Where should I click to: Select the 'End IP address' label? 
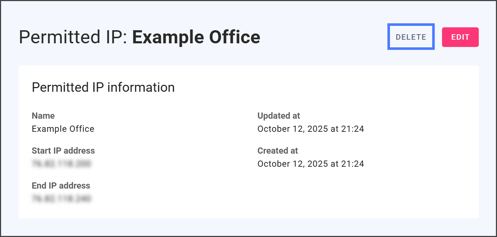click(x=61, y=186)
